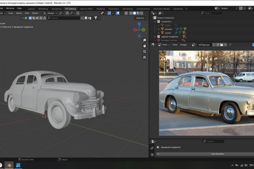Click the Add Modifier button
The height and width of the screenshot is (169, 254).
pos(217,154)
